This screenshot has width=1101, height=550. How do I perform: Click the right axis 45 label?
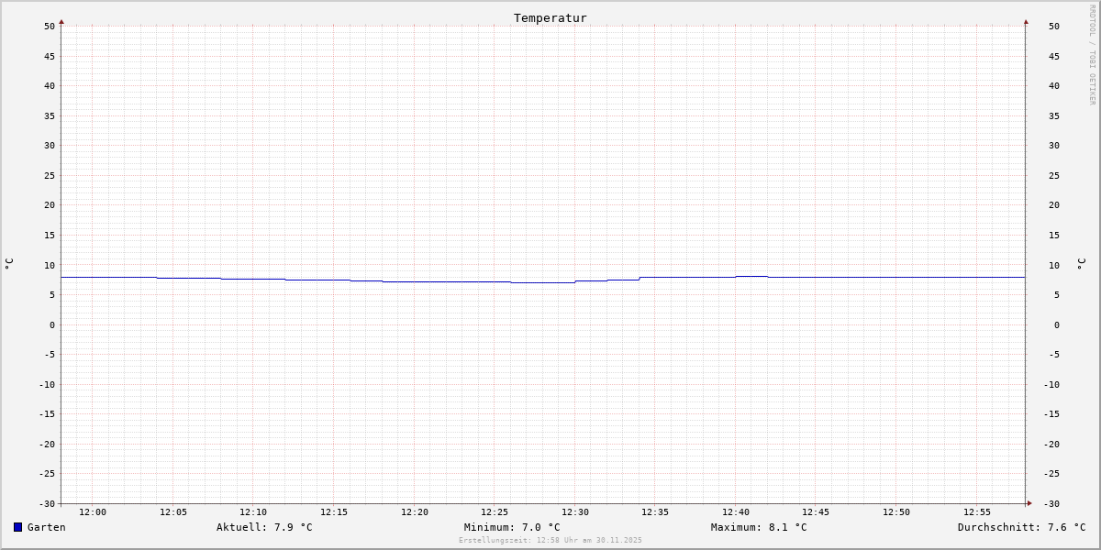coord(1054,57)
